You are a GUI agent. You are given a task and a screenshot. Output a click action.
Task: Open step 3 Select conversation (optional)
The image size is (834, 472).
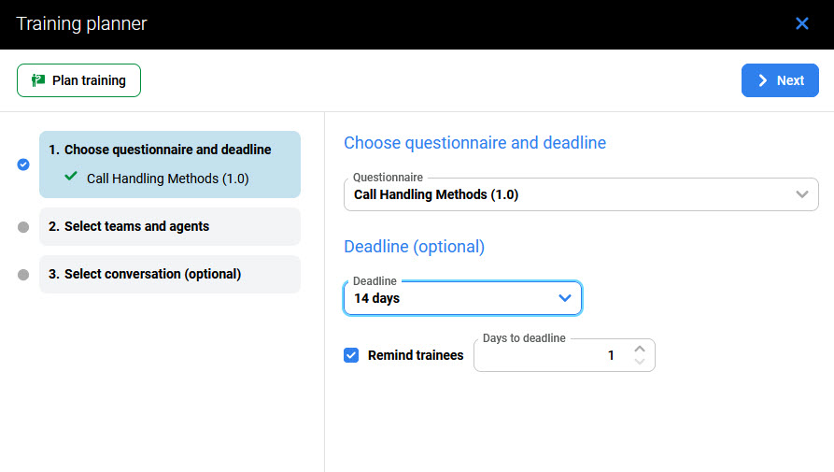(x=170, y=275)
